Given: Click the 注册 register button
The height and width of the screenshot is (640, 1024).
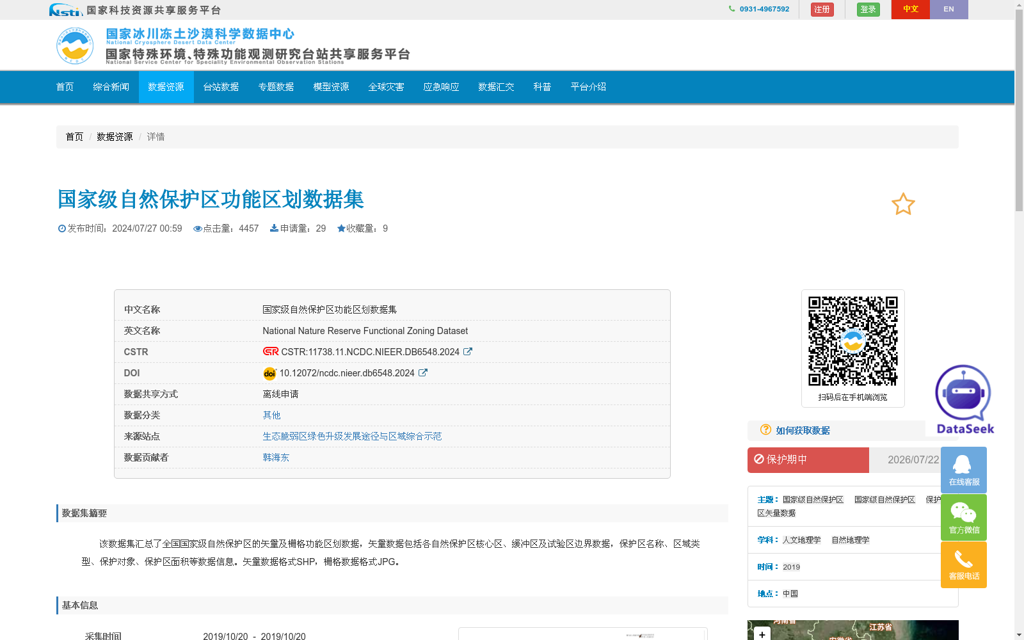Looking at the screenshot, I should click(x=822, y=10).
